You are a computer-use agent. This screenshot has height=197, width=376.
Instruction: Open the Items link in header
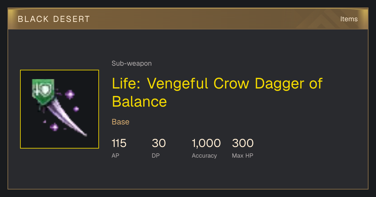click(349, 19)
